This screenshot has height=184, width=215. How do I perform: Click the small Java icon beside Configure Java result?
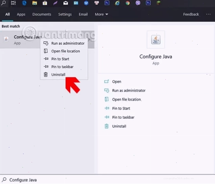point(6,39)
